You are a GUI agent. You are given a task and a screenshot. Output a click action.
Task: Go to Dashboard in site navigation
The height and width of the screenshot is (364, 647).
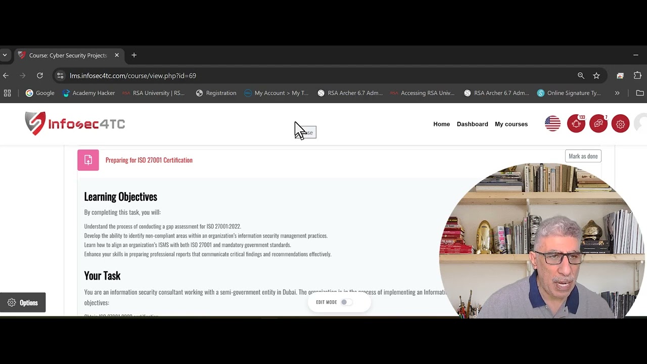(x=472, y=124)
